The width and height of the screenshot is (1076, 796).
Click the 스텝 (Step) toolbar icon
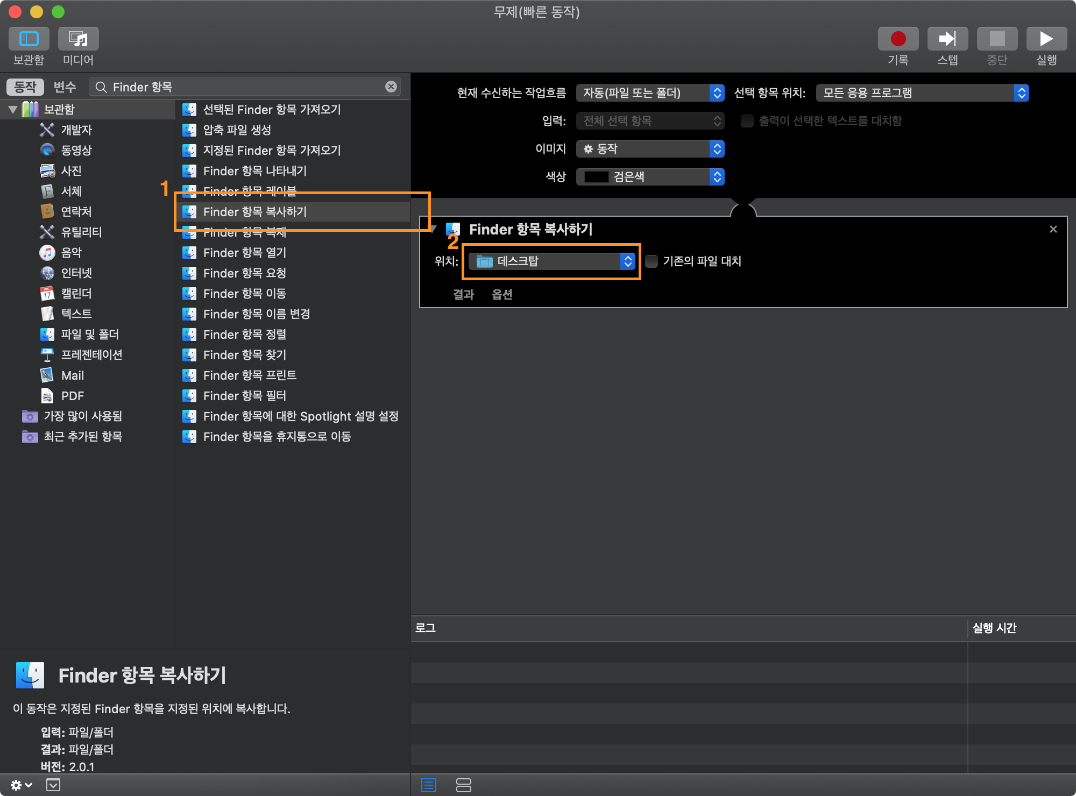coord(947,39)
